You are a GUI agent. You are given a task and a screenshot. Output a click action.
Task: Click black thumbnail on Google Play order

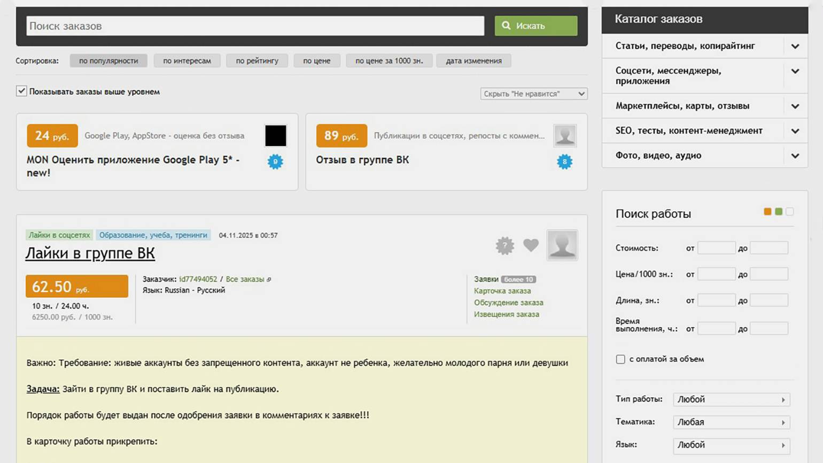(x=276, y=136)
